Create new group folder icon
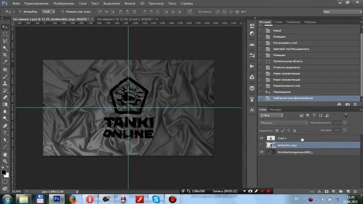The image size is (363, 204). (341, 192)
